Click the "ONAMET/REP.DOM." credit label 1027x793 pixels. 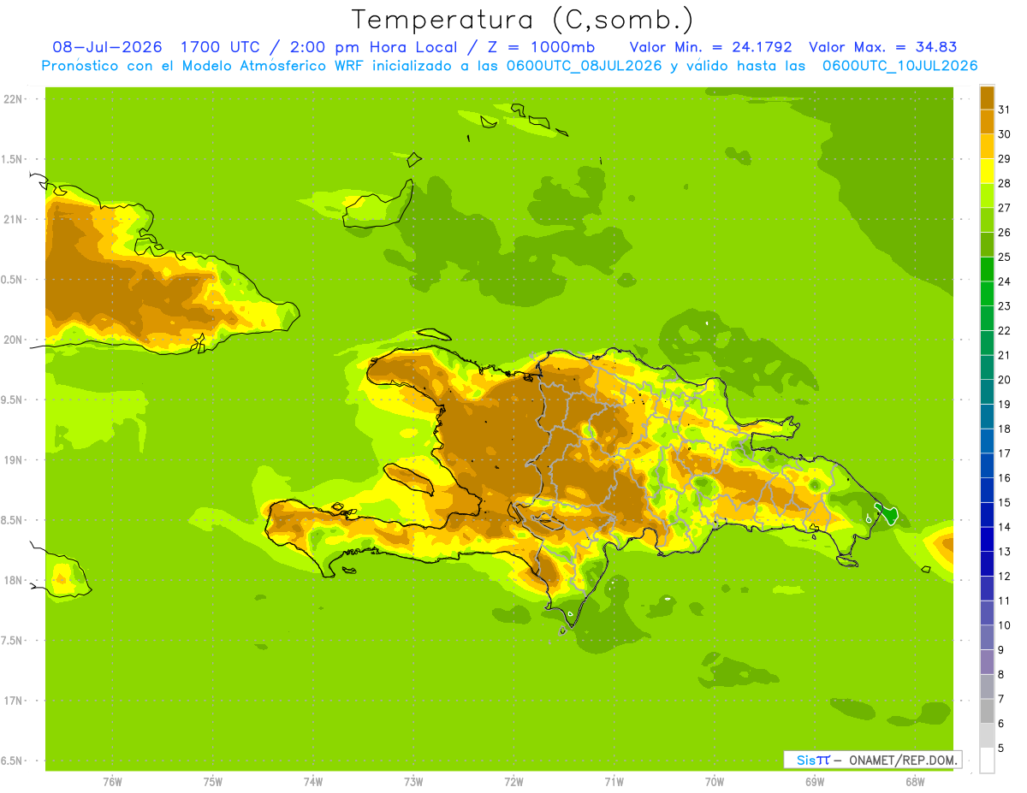coord(902,760)
